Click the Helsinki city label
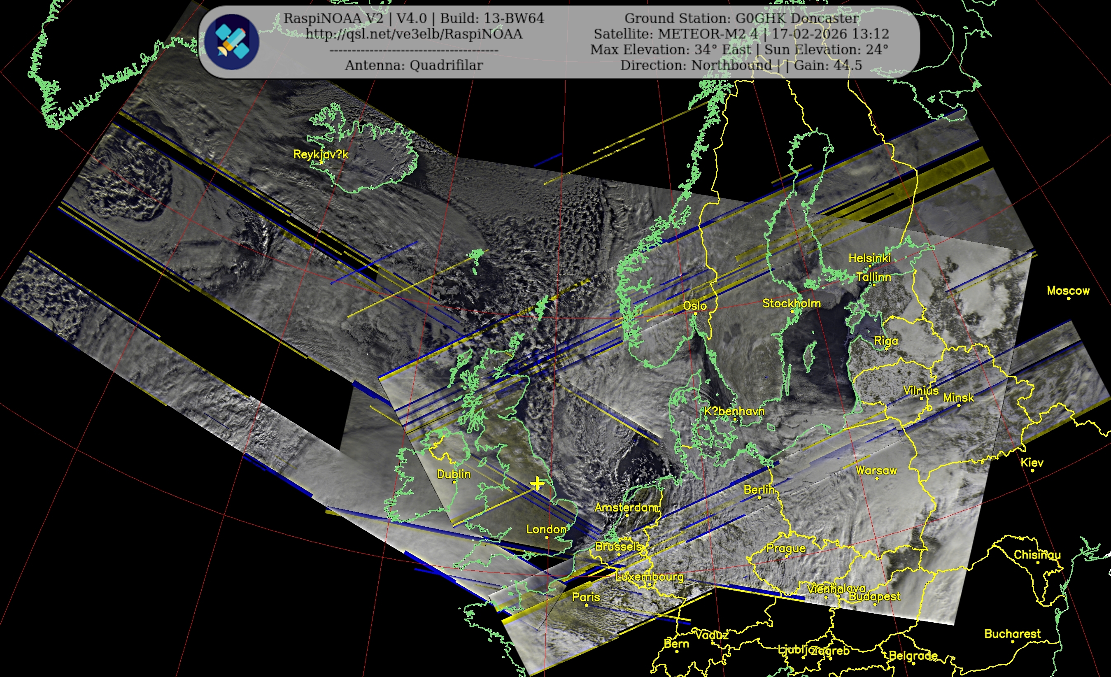The height and width of the screenshot is (677, 1111). coord(869,258)
